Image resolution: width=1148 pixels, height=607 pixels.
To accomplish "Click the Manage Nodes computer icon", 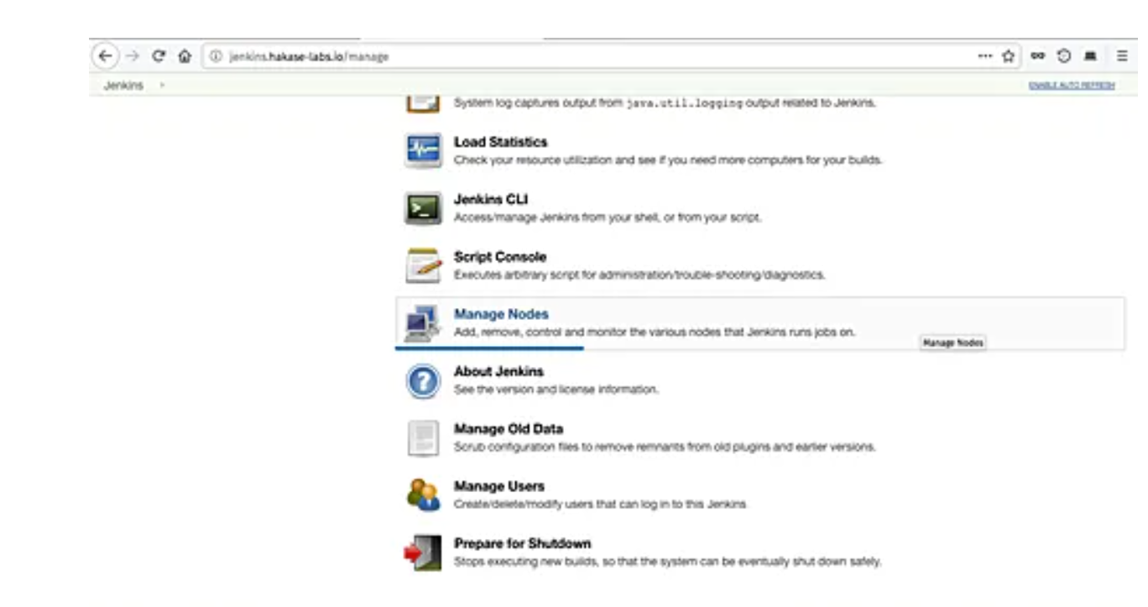I will point(422,323).
